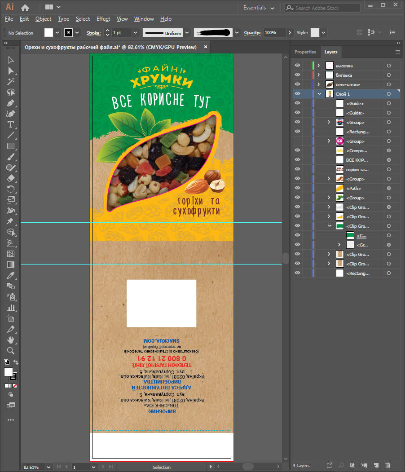Delete selection with Layers trash icon
Image resolution: width=405 pixels, height=472 pixels.
[x=388, y=465]
